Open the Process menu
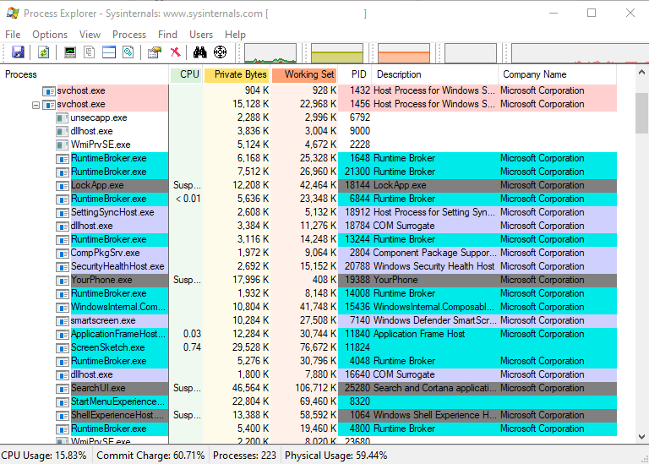This screenshot has width=649, height=464. (x=129, y=35)
